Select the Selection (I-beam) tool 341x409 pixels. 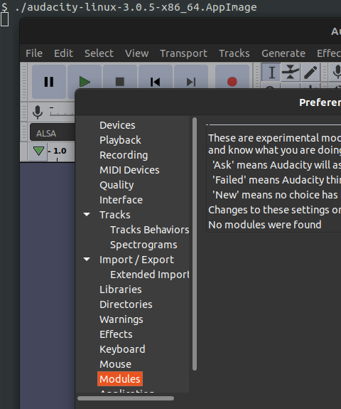tap(271, 73)
